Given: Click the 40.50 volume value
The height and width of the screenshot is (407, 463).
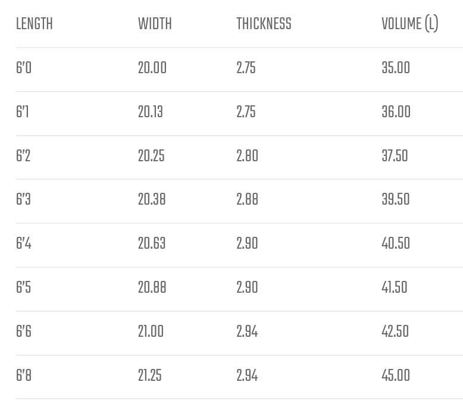Looking at the screenshot, I should (396, 243).
